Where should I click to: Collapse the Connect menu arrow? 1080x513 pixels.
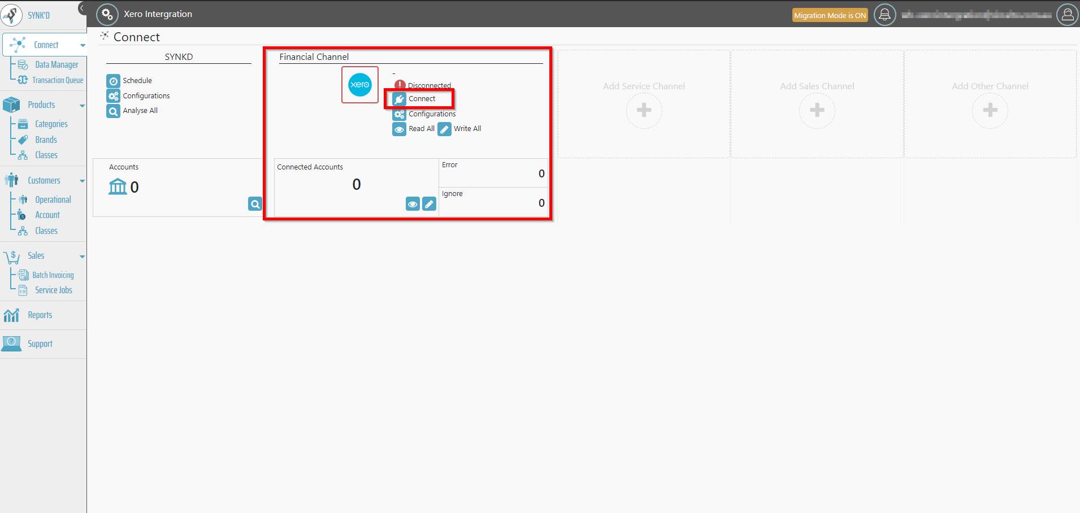(x=83, y=45)
